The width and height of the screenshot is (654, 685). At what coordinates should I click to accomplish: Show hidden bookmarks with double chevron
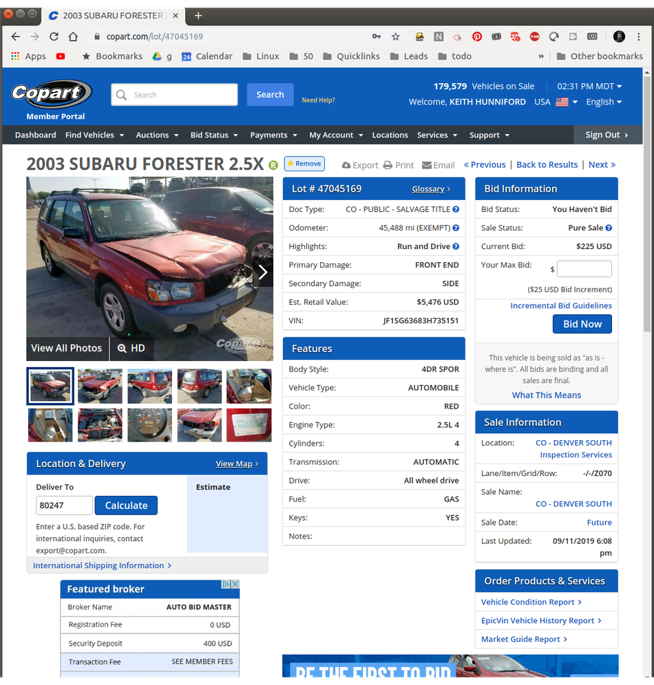(x=541, y=56)
